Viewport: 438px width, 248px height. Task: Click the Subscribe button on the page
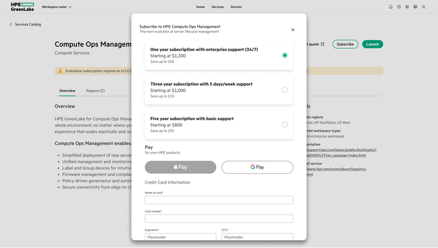click(x=345, y=44)
